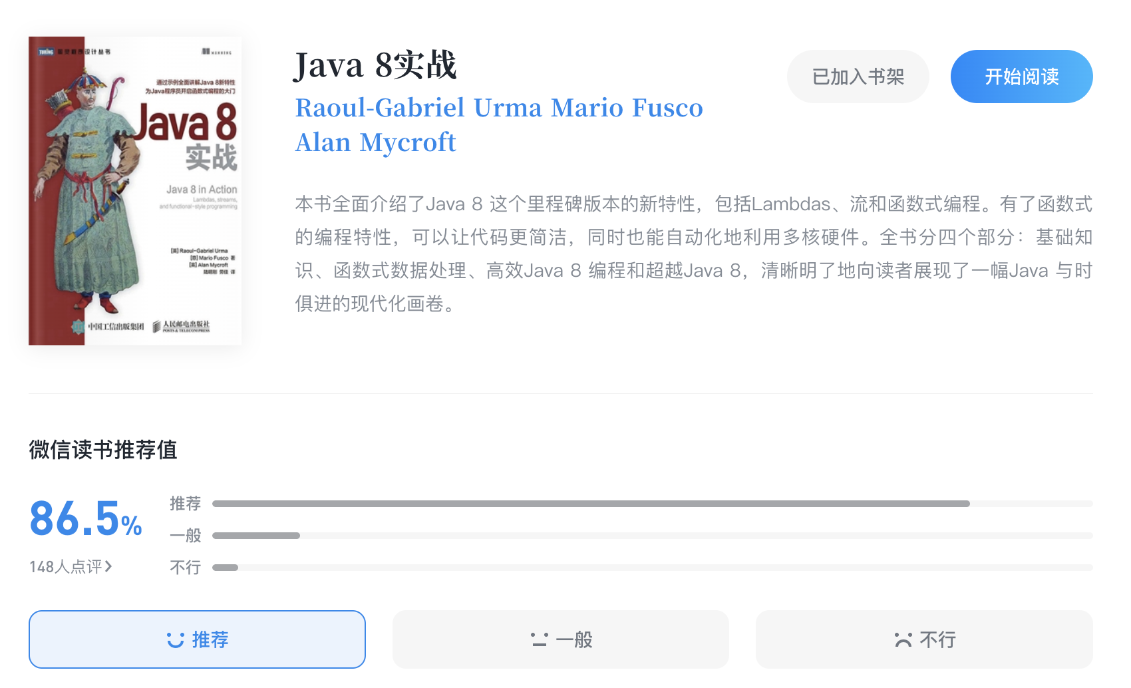Screen dimensions: 1131x688
Task: Click the 一般 rating progress bar
Action: [653, 536]
